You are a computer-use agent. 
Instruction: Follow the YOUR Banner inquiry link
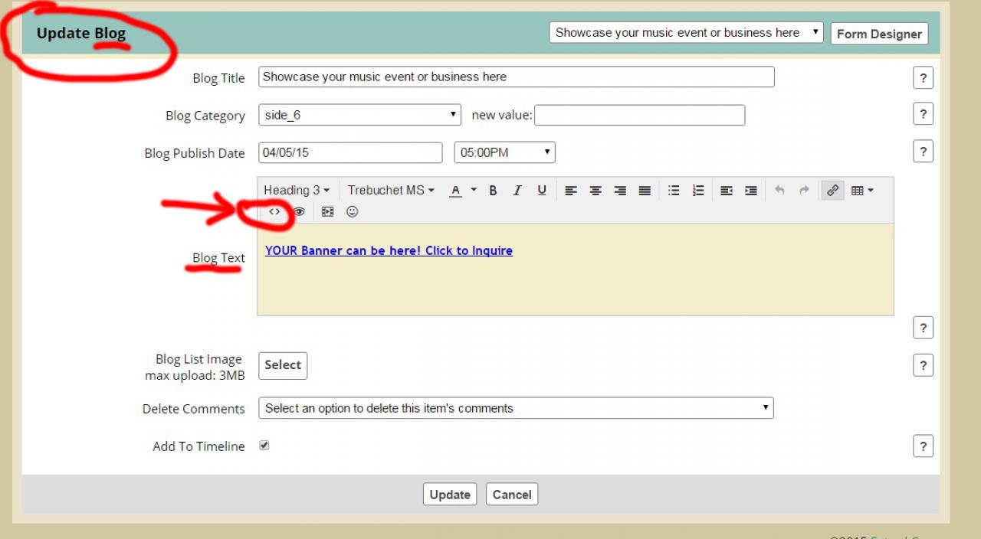[x=389, y=251]
